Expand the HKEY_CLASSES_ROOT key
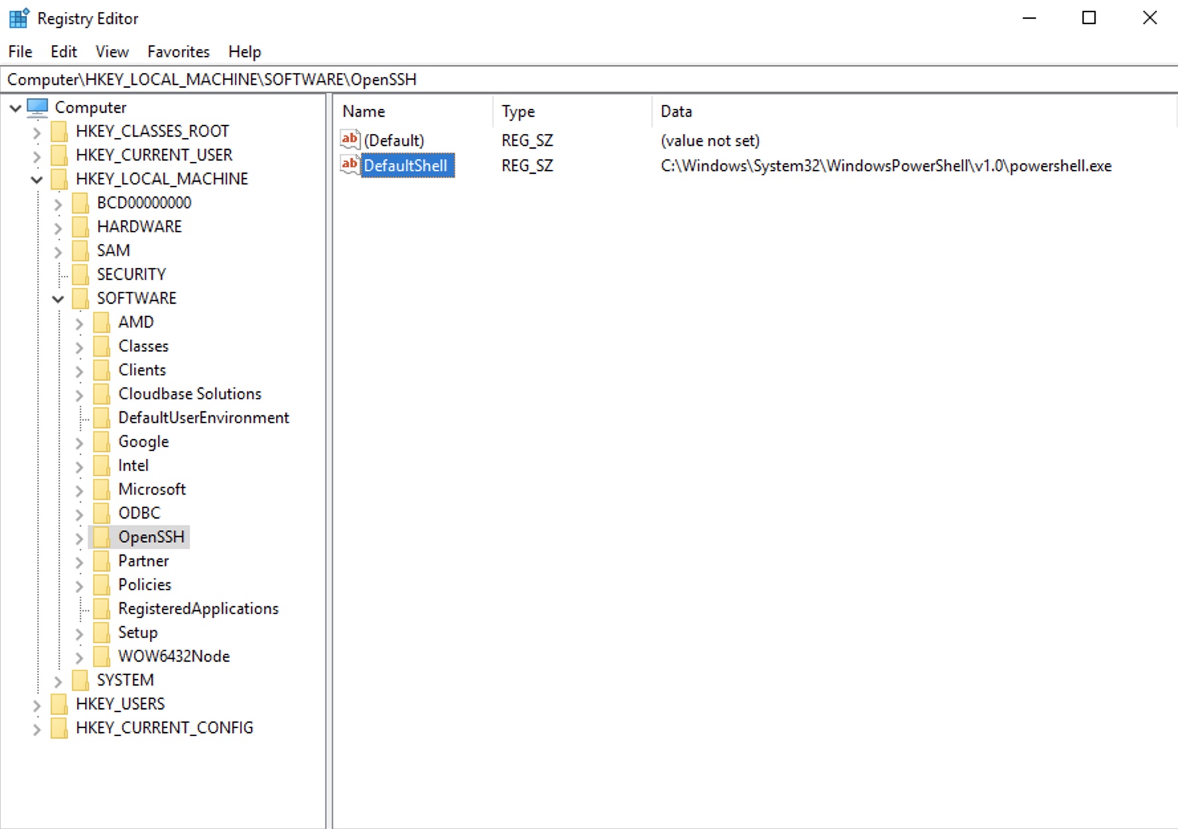 point(37,131)
